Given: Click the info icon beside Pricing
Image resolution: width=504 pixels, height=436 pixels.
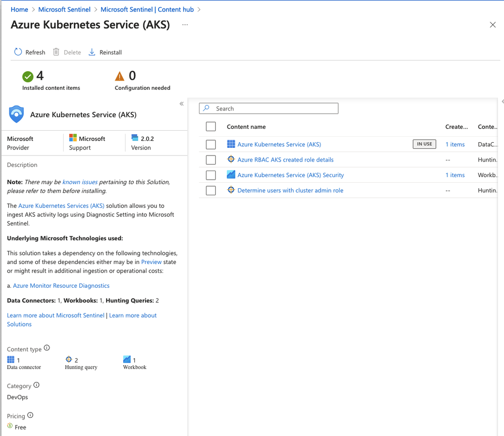Looking at the screenshot, I should tap(30, 415).
